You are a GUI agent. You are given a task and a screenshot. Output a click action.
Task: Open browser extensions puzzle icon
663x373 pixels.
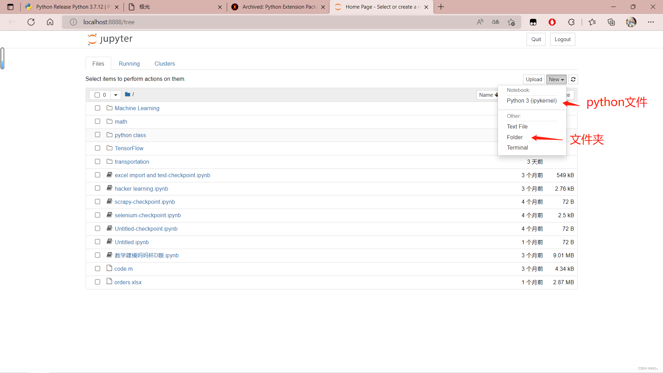pos(571,22)
